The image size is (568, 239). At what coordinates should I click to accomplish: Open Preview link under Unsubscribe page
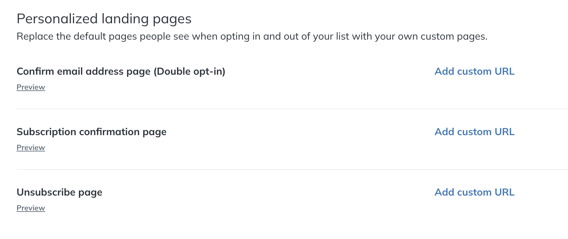[31, 208]
